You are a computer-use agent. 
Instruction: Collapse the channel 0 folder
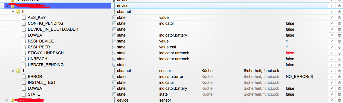pos(13,12)
